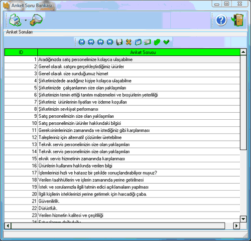Save record with floppy disk icon
251x241 pixels.
(119, 42)
